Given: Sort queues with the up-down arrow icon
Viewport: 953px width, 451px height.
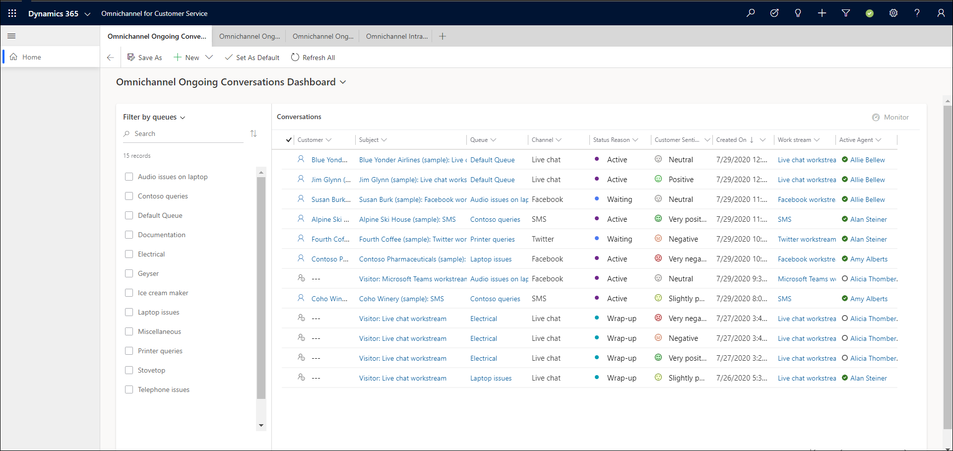Looking at the screenshot, I should click(254, 133).
